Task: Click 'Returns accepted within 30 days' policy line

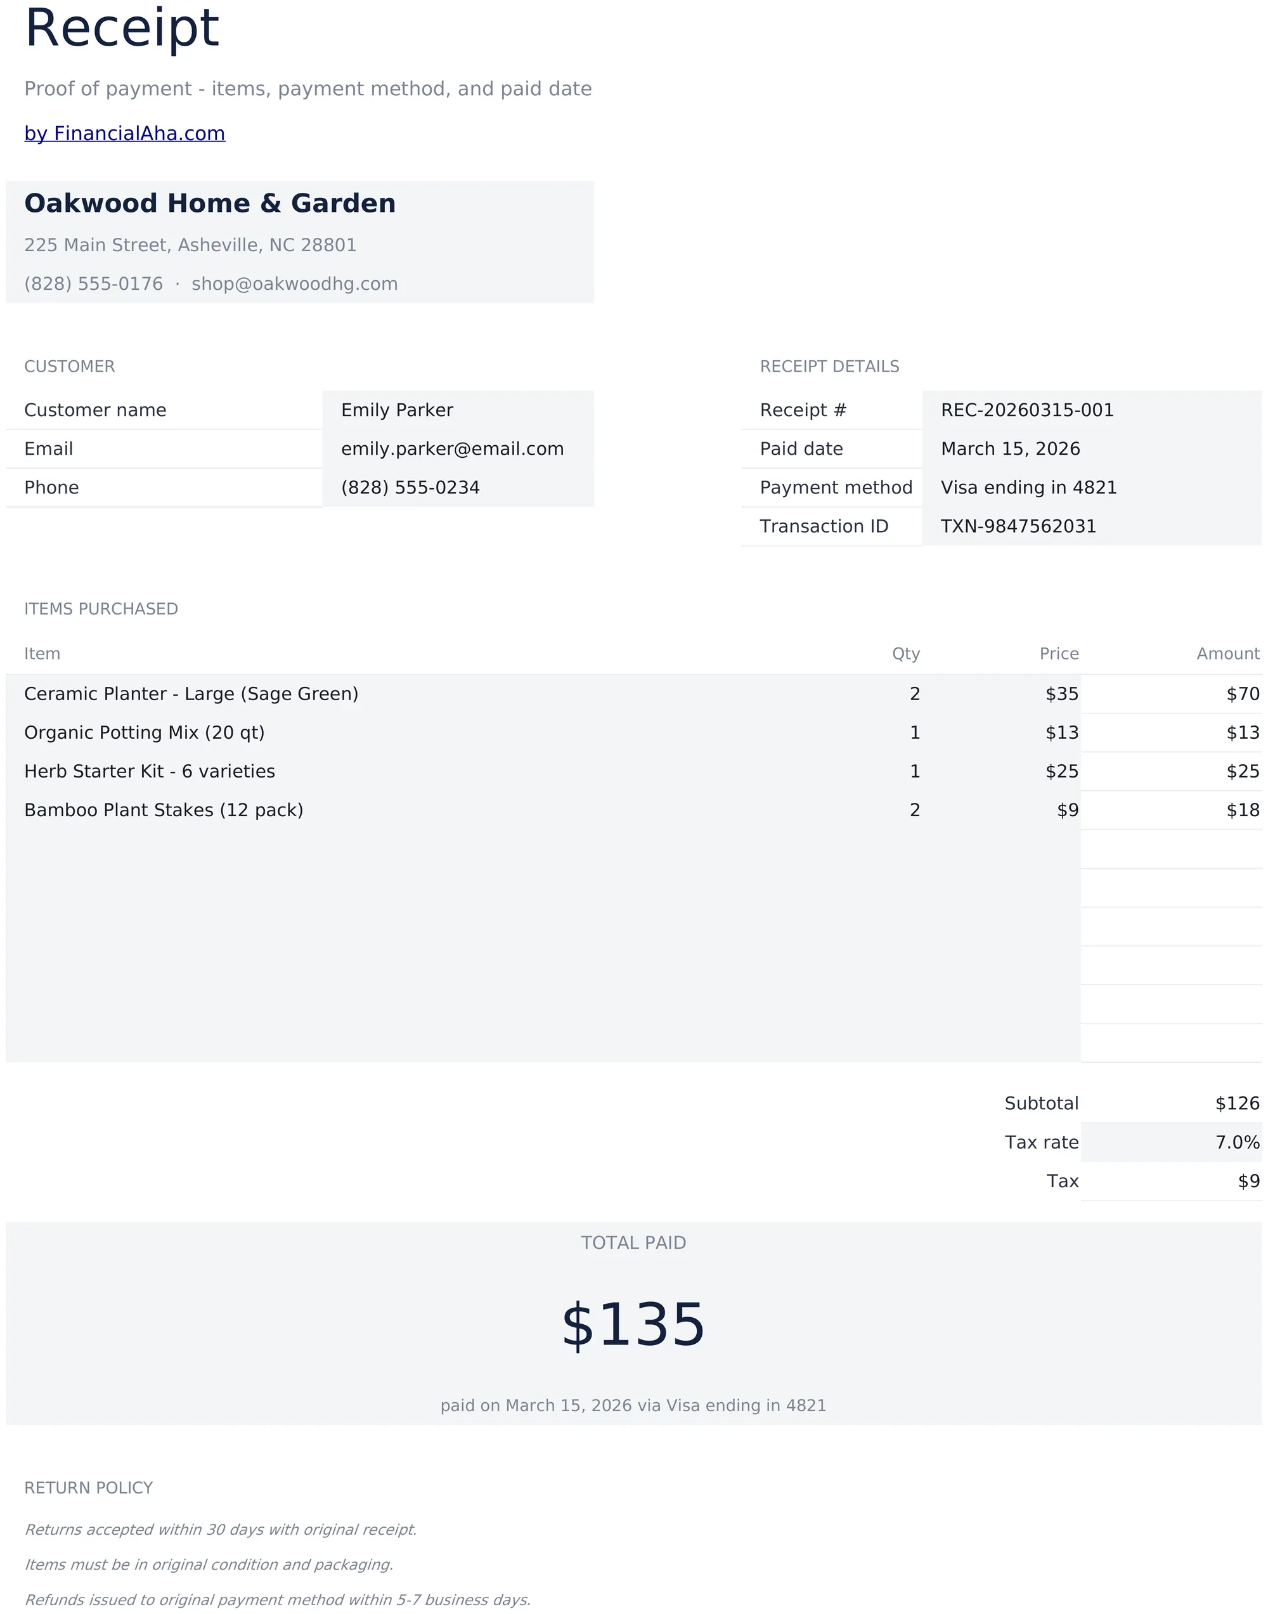Action: [x=221, y=1530]
